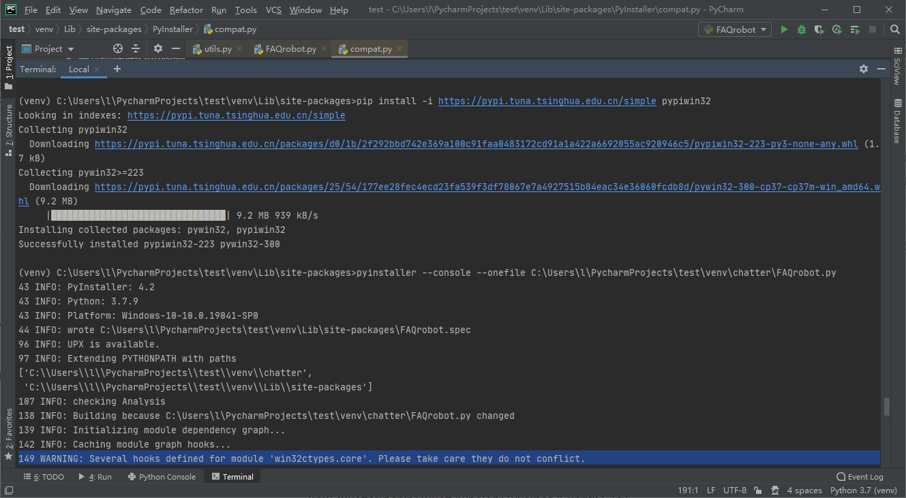Open the 6: TODO tool window
This screenshot has width=906, height=498.
(x=44, y=477)
